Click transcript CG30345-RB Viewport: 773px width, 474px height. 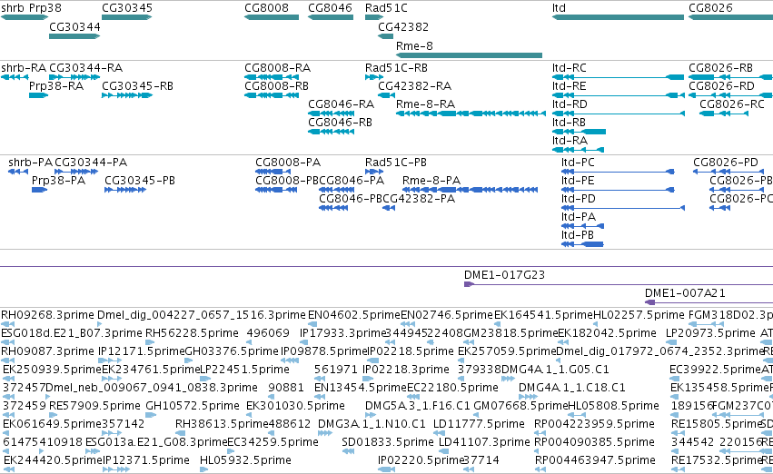pyautogui.click(x=126, y=95)
